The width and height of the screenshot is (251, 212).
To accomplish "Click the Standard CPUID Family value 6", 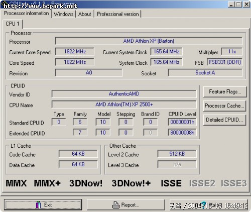I will 80,122.
